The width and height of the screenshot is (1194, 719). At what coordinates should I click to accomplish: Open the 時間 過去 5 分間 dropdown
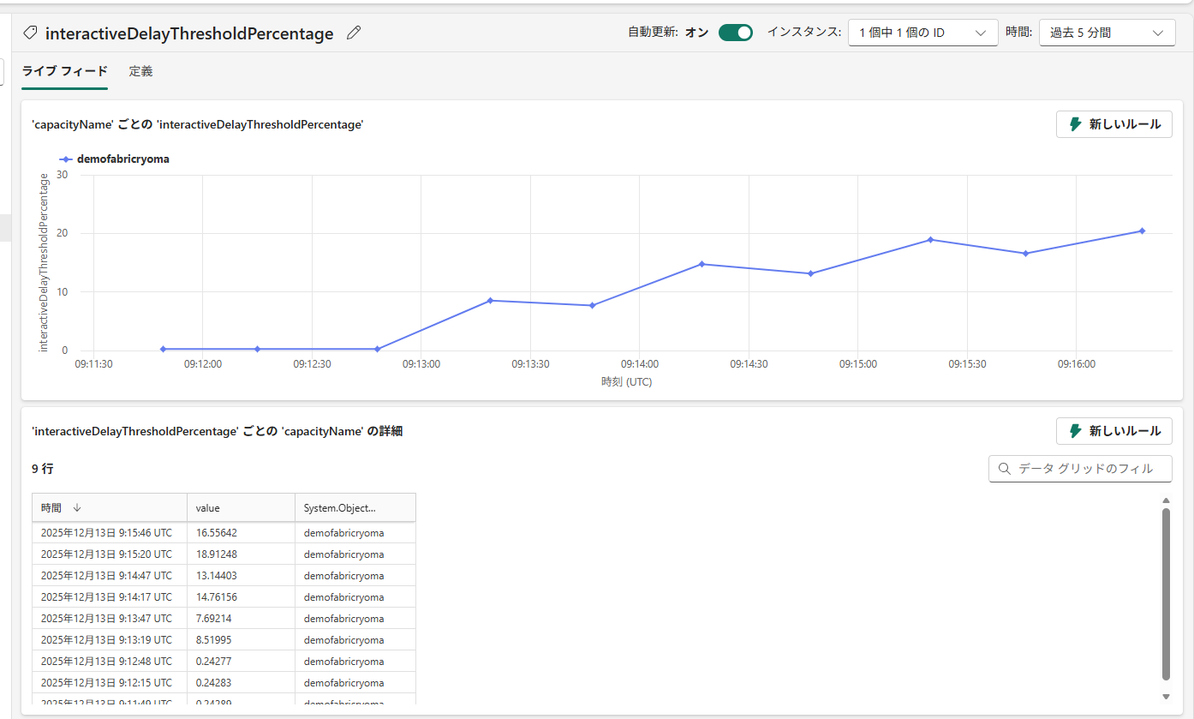(x=1107, y=33)
